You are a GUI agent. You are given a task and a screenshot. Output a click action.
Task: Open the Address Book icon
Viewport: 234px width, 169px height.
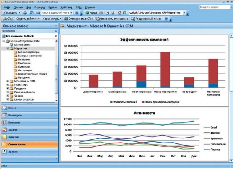click(38, 13)
